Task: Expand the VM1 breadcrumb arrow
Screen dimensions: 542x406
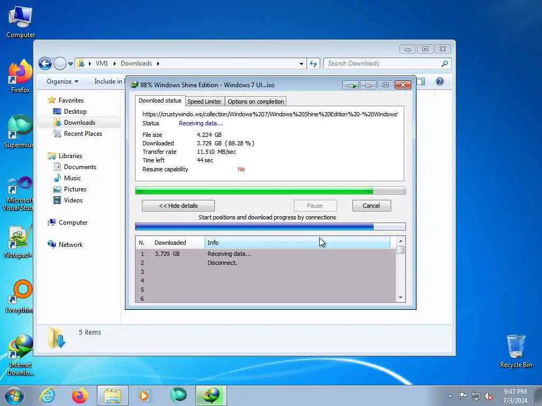Action: pyautogui.click(x=115, y=63)
